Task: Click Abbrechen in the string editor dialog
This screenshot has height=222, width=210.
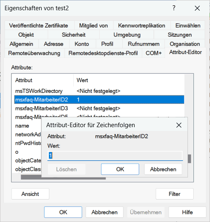Action: click(163, 169)
